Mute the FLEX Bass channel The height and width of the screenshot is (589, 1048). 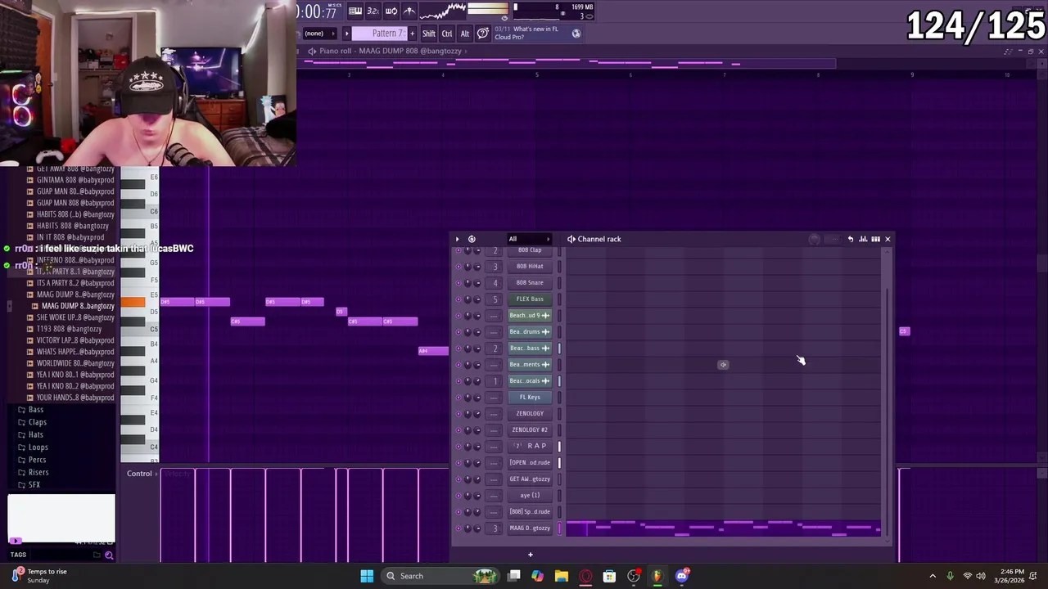point(458,299)
